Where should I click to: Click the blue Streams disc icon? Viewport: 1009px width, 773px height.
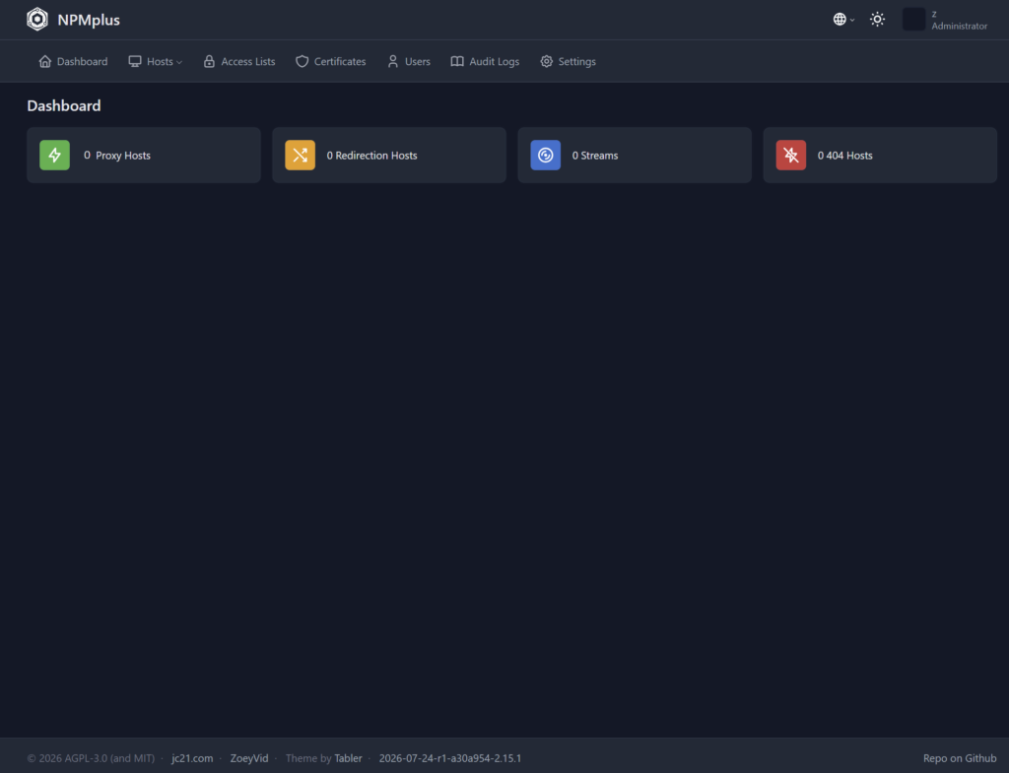[x=546, y=155]
